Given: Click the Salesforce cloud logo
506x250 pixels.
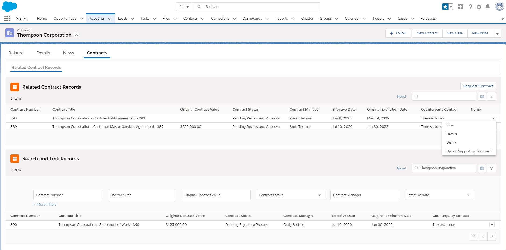Looking at the screenshot, I should [x=9, y=7].
